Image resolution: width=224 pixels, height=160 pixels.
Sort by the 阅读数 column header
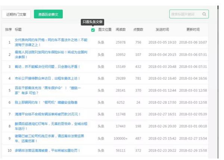[x=121, y=29]
